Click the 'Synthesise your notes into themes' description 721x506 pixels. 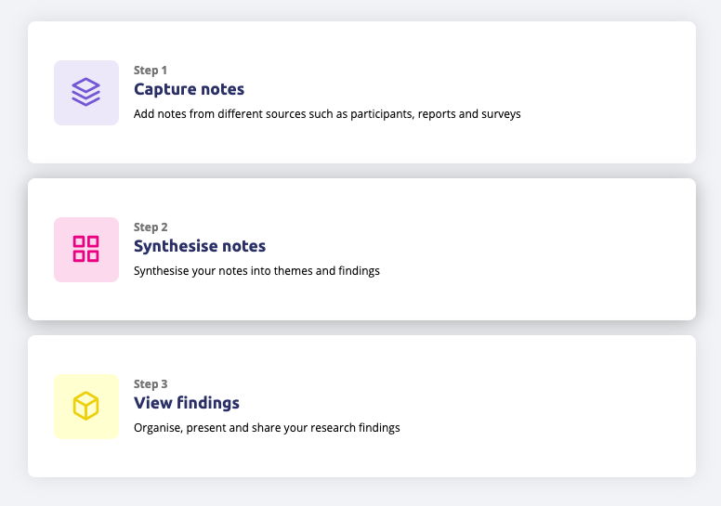tap(256, 271)
